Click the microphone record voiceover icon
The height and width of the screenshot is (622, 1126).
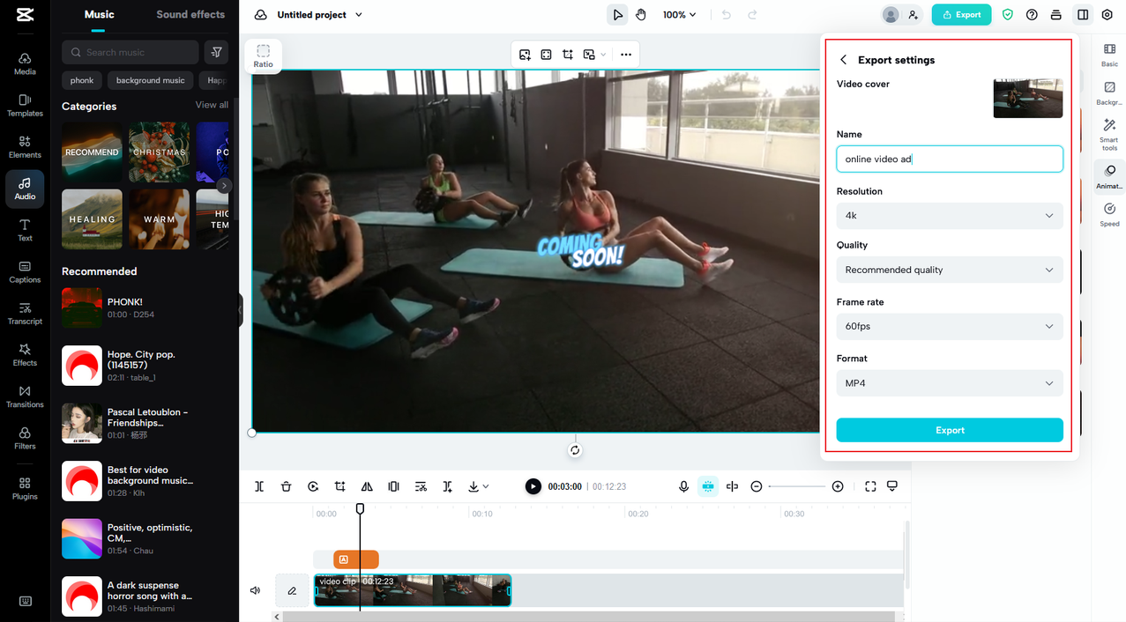(683, 486)
